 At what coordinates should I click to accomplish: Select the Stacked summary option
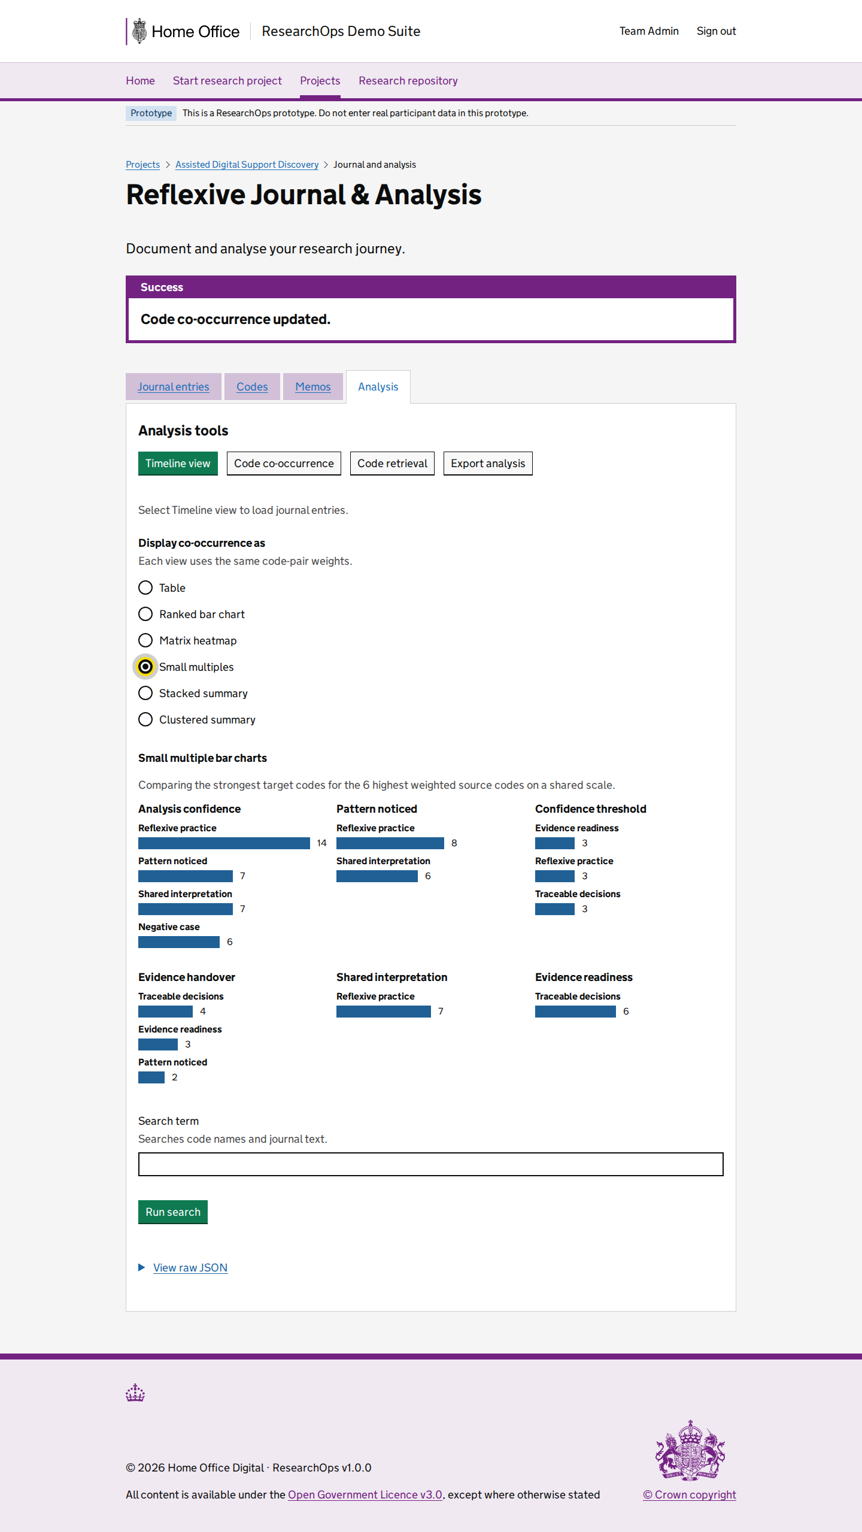[145, 693]
